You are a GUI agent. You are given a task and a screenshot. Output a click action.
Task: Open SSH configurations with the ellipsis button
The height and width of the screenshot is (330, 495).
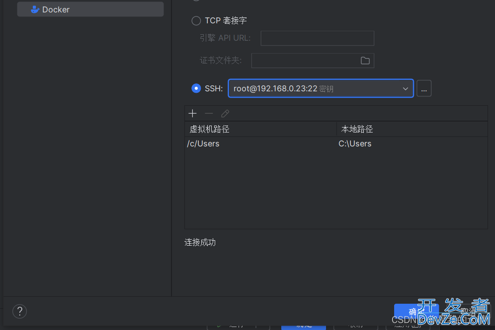[x=423, y=88]
